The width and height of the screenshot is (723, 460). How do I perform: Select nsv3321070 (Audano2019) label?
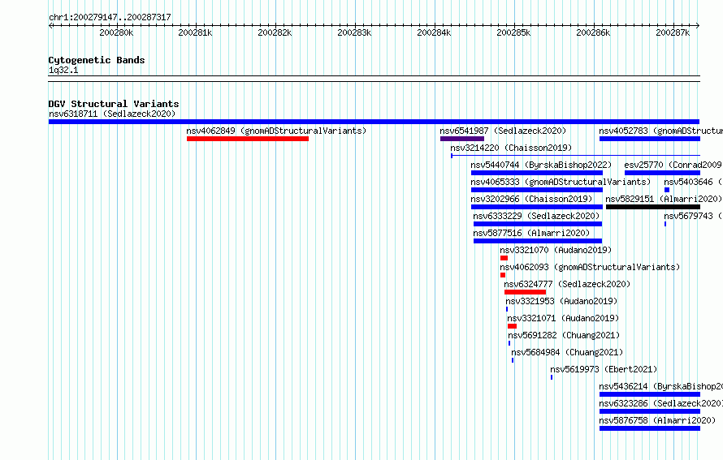(x=556, y=250)
